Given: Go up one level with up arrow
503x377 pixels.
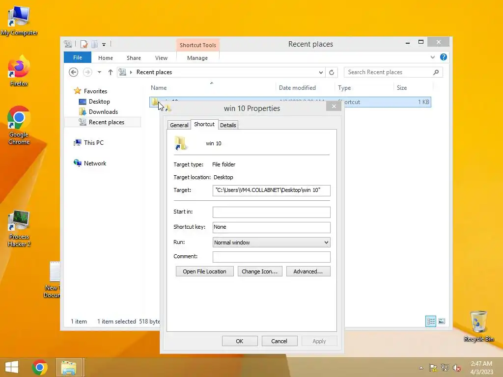Looking at the screenshot, I should 111,72.
